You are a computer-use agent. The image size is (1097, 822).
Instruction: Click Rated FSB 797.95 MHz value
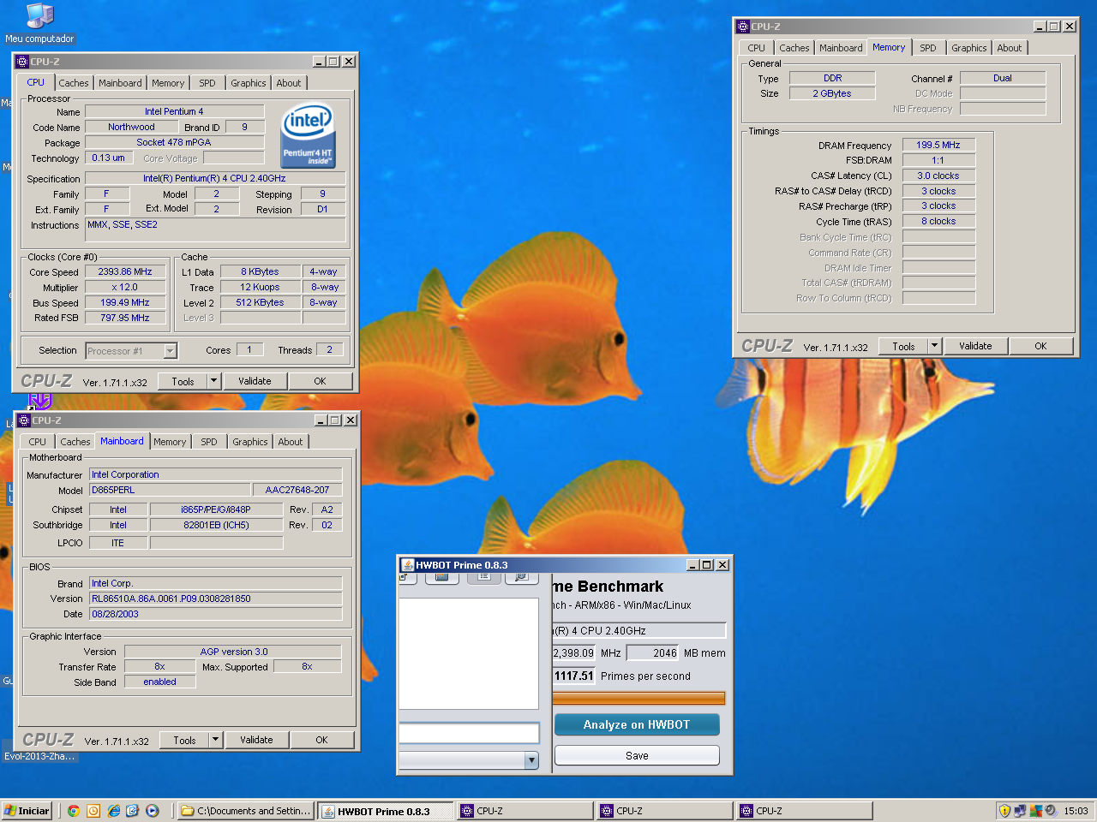point(125,318)
